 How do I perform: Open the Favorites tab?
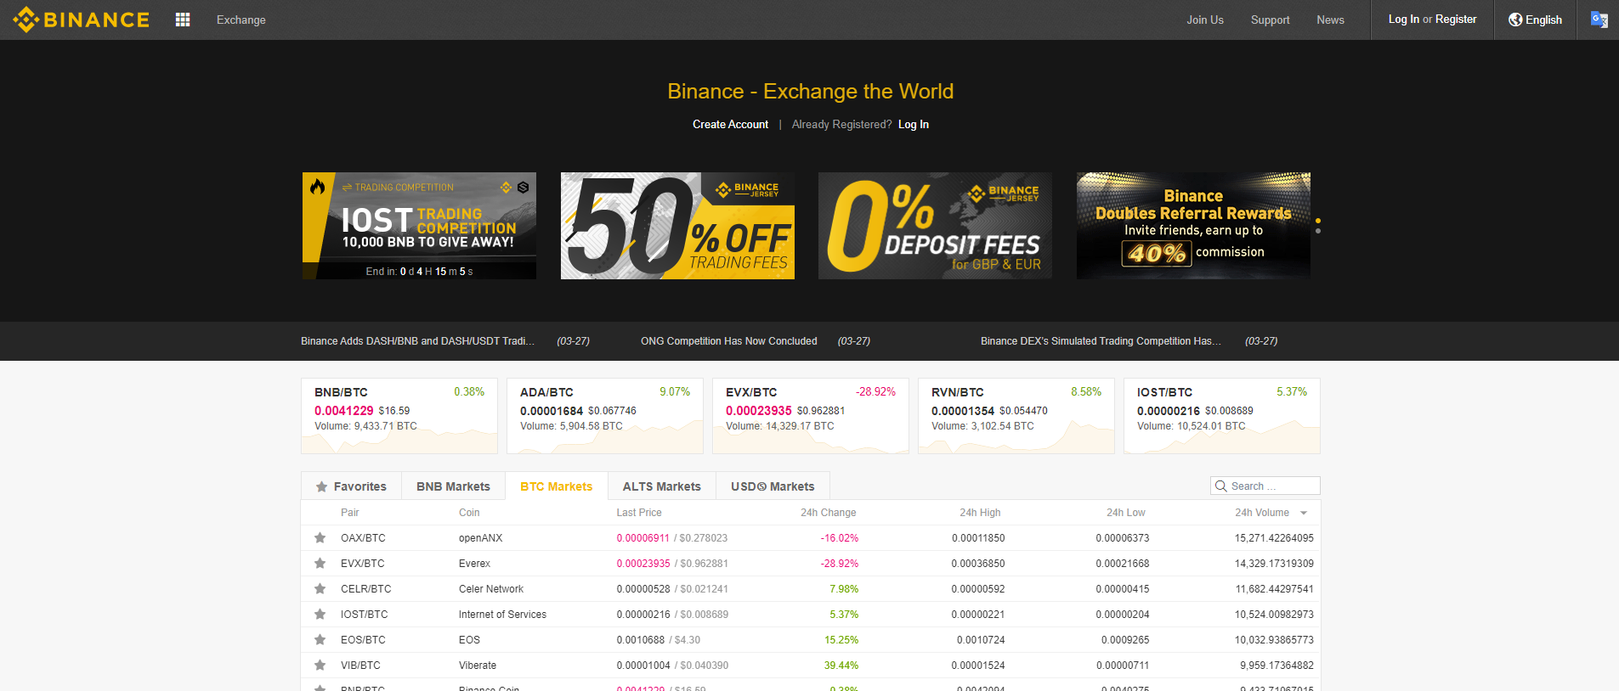(351, 486)
